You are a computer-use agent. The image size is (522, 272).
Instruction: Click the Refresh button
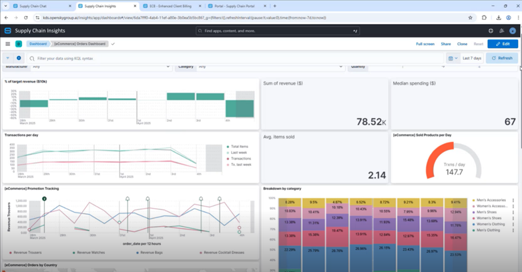pyautogui.click(x=502, y=58)
